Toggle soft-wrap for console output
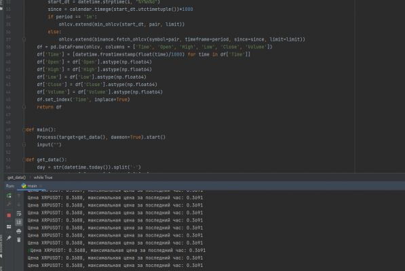Screen dimensions: 405x271 pyautogui.click(x=19, y=213)
